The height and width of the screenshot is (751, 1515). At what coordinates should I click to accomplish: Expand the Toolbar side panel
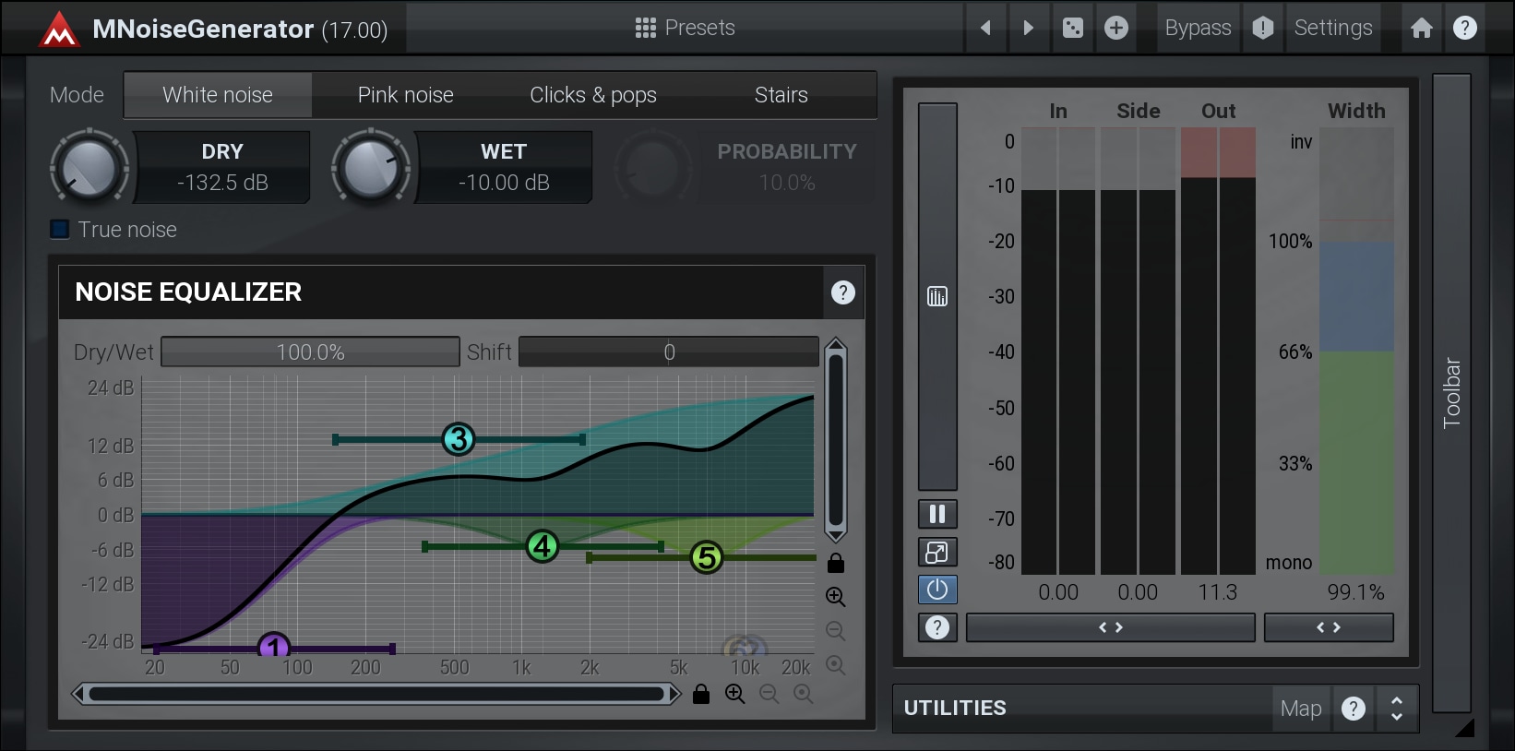1450,392
